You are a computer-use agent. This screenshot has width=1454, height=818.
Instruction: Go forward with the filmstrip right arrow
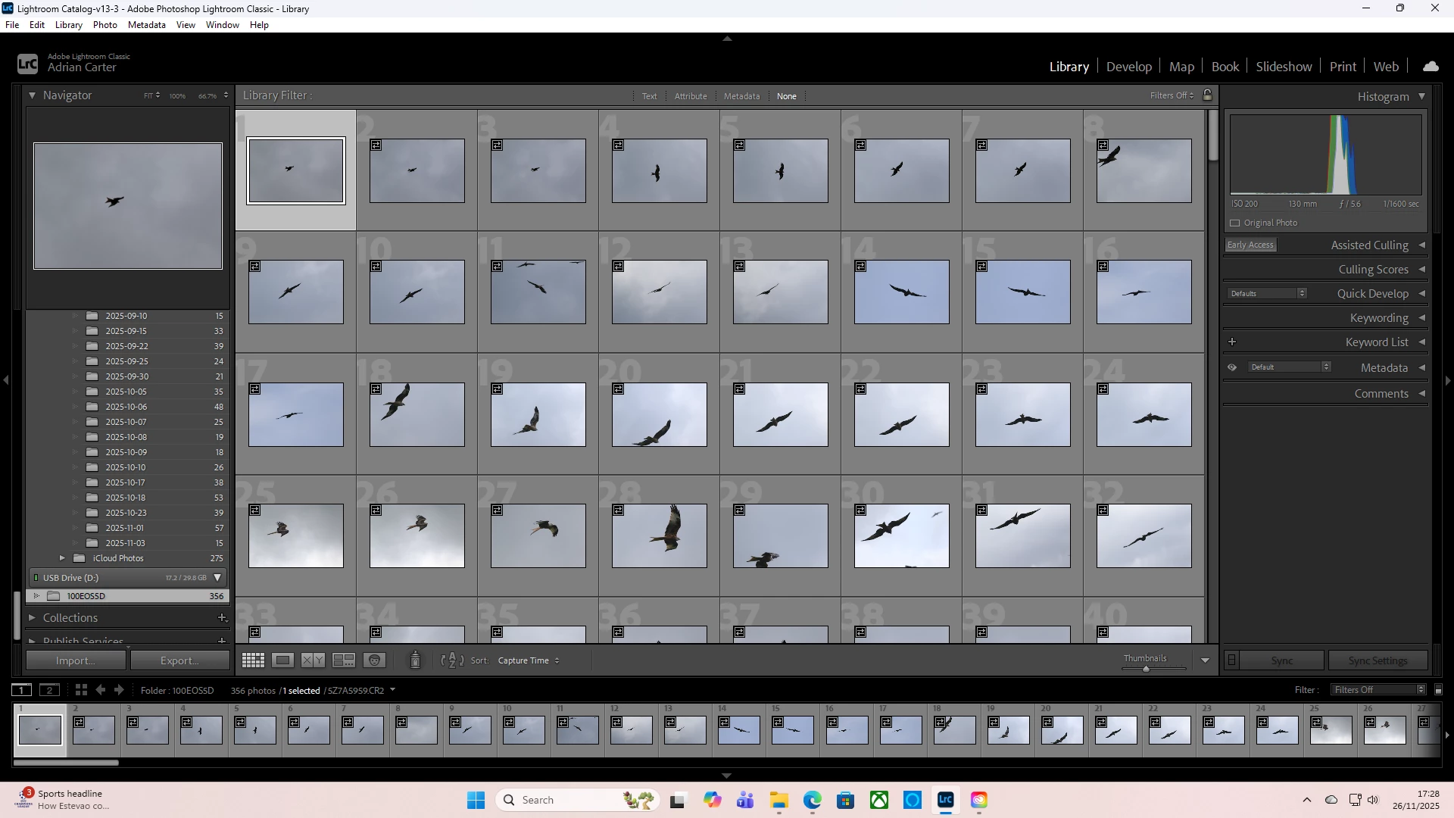click(119, 690)
